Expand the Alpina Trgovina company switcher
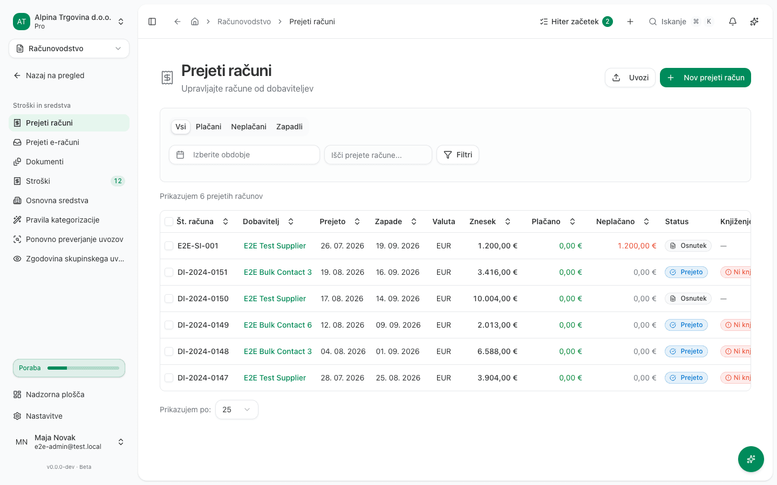 pos(69,22)
